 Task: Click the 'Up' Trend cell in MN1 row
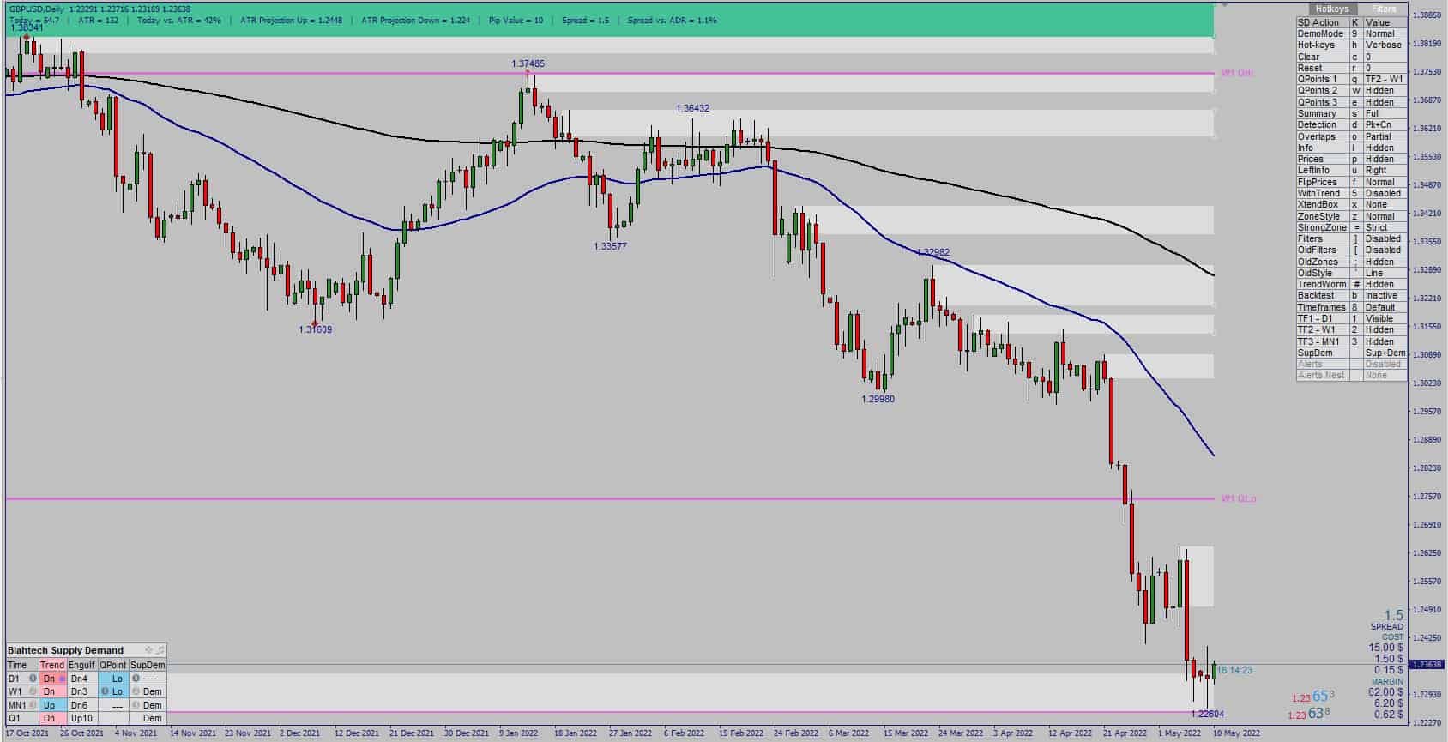coord(52,705)
